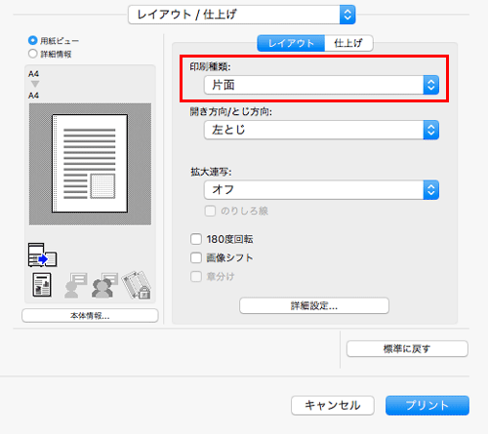
Task: Click the printer output tray icon
Action: click(x=43, y=256)
